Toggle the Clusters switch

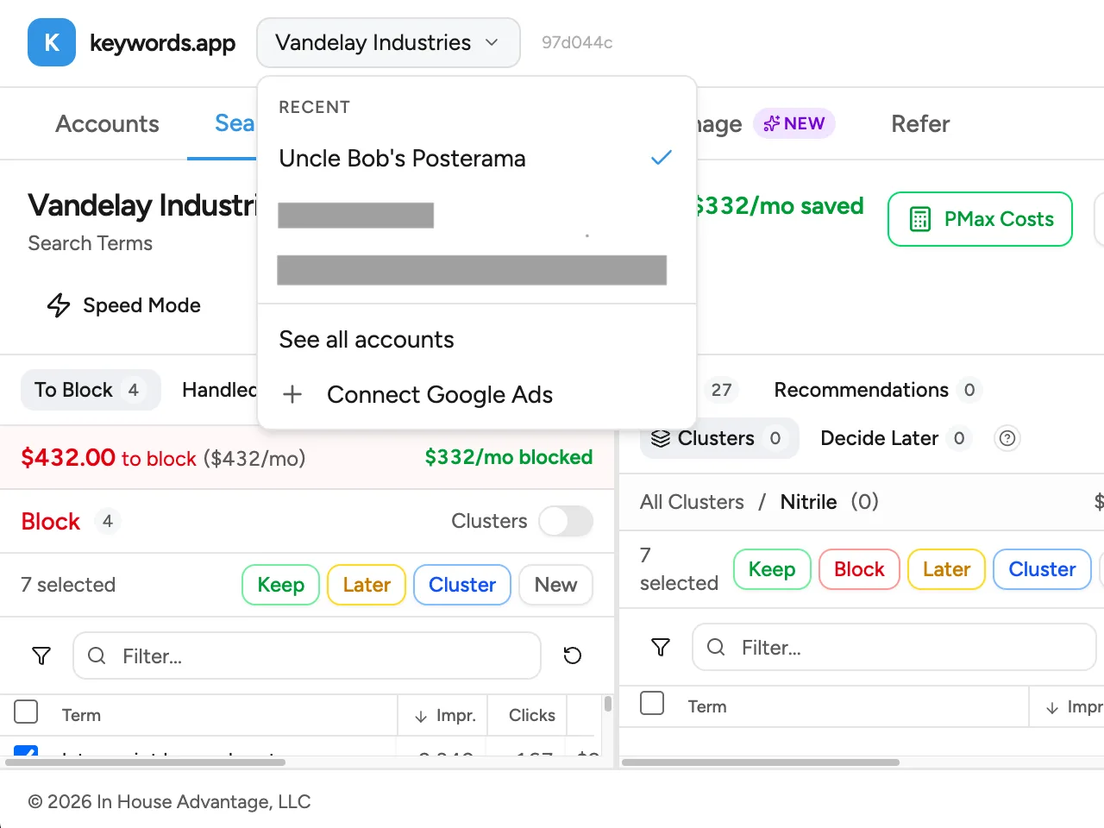(x=566, y=521)
